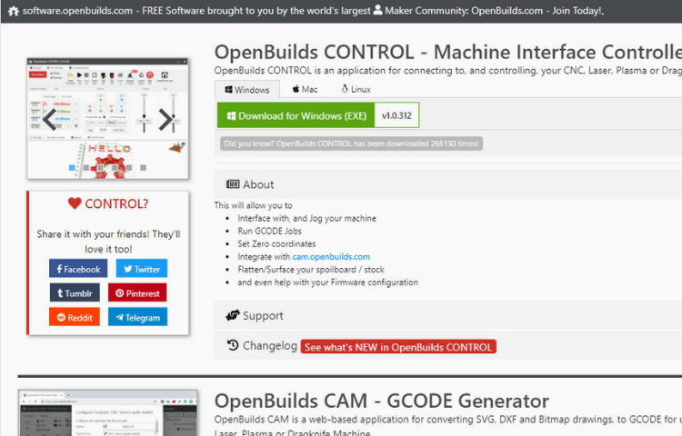
Task: Click the 266130 downloads badge
Action: (351, 144)
